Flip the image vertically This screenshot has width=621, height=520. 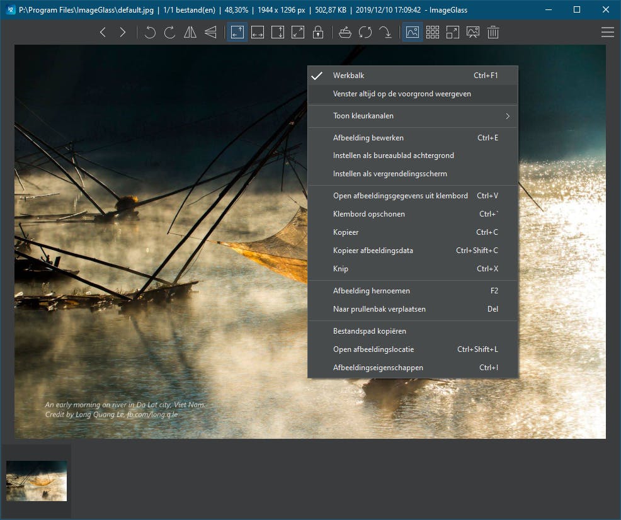click(x=210, y=32)
